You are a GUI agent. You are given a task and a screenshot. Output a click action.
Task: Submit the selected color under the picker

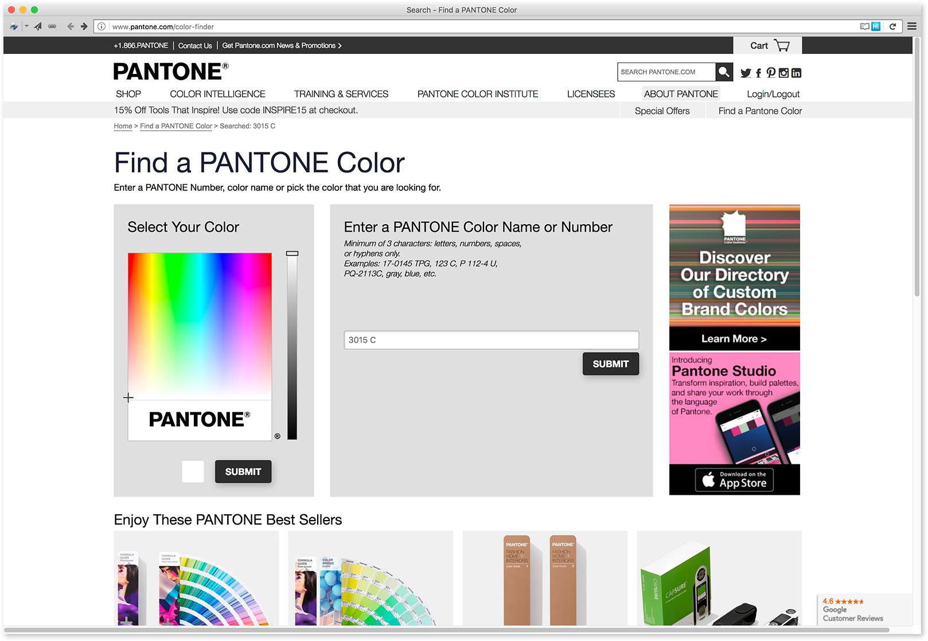pyautogui.click(x=243, y=471)
